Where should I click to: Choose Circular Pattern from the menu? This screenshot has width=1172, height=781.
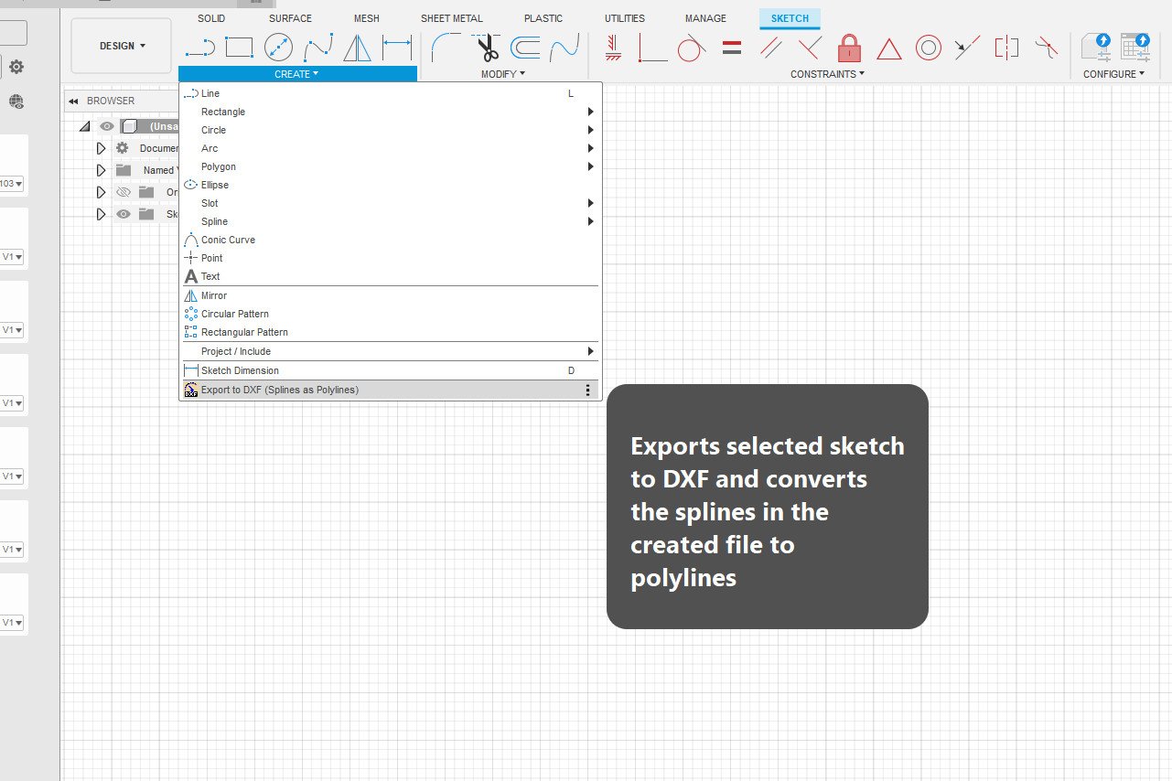391,314
